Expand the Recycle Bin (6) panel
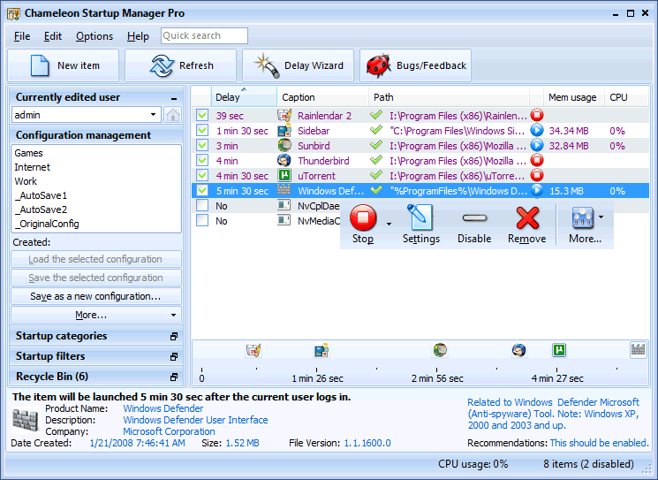 [x=174, y=377]
